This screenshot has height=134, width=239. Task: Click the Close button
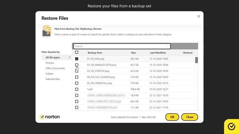[x=190, y=117]
